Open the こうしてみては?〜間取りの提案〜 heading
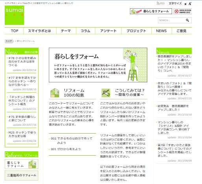 pyautogui.click(x=130, y=93)
